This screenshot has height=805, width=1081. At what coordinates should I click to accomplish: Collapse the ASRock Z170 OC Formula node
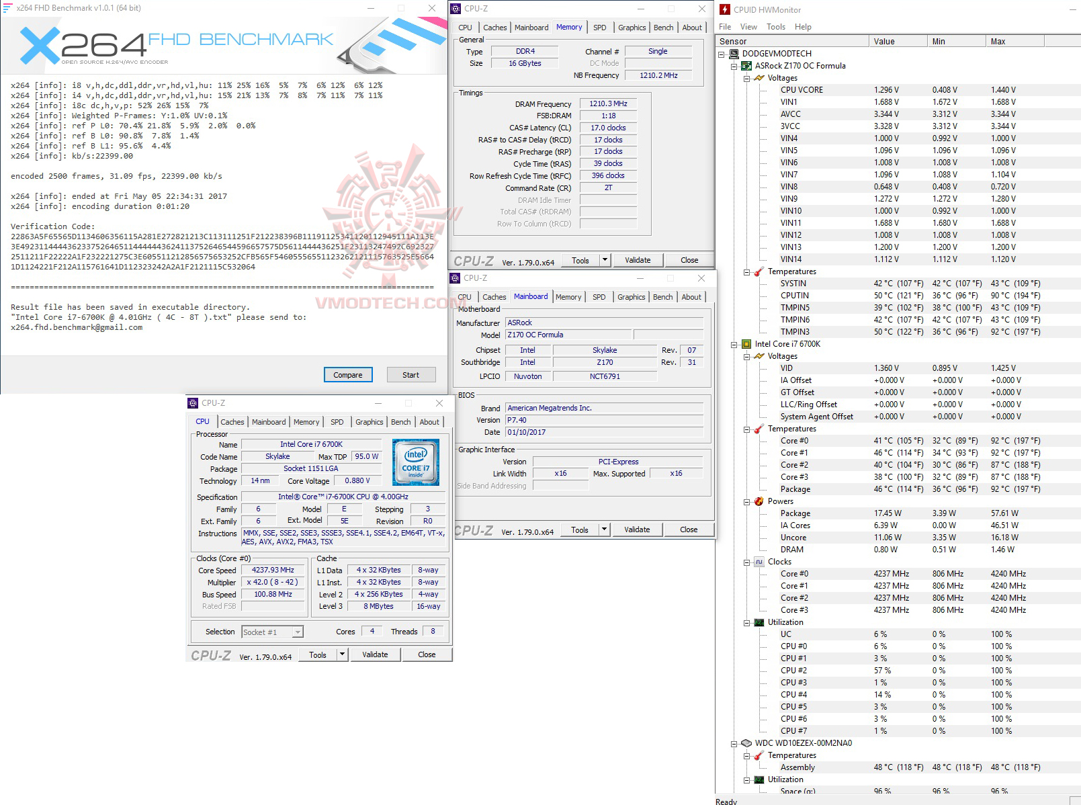734,67
